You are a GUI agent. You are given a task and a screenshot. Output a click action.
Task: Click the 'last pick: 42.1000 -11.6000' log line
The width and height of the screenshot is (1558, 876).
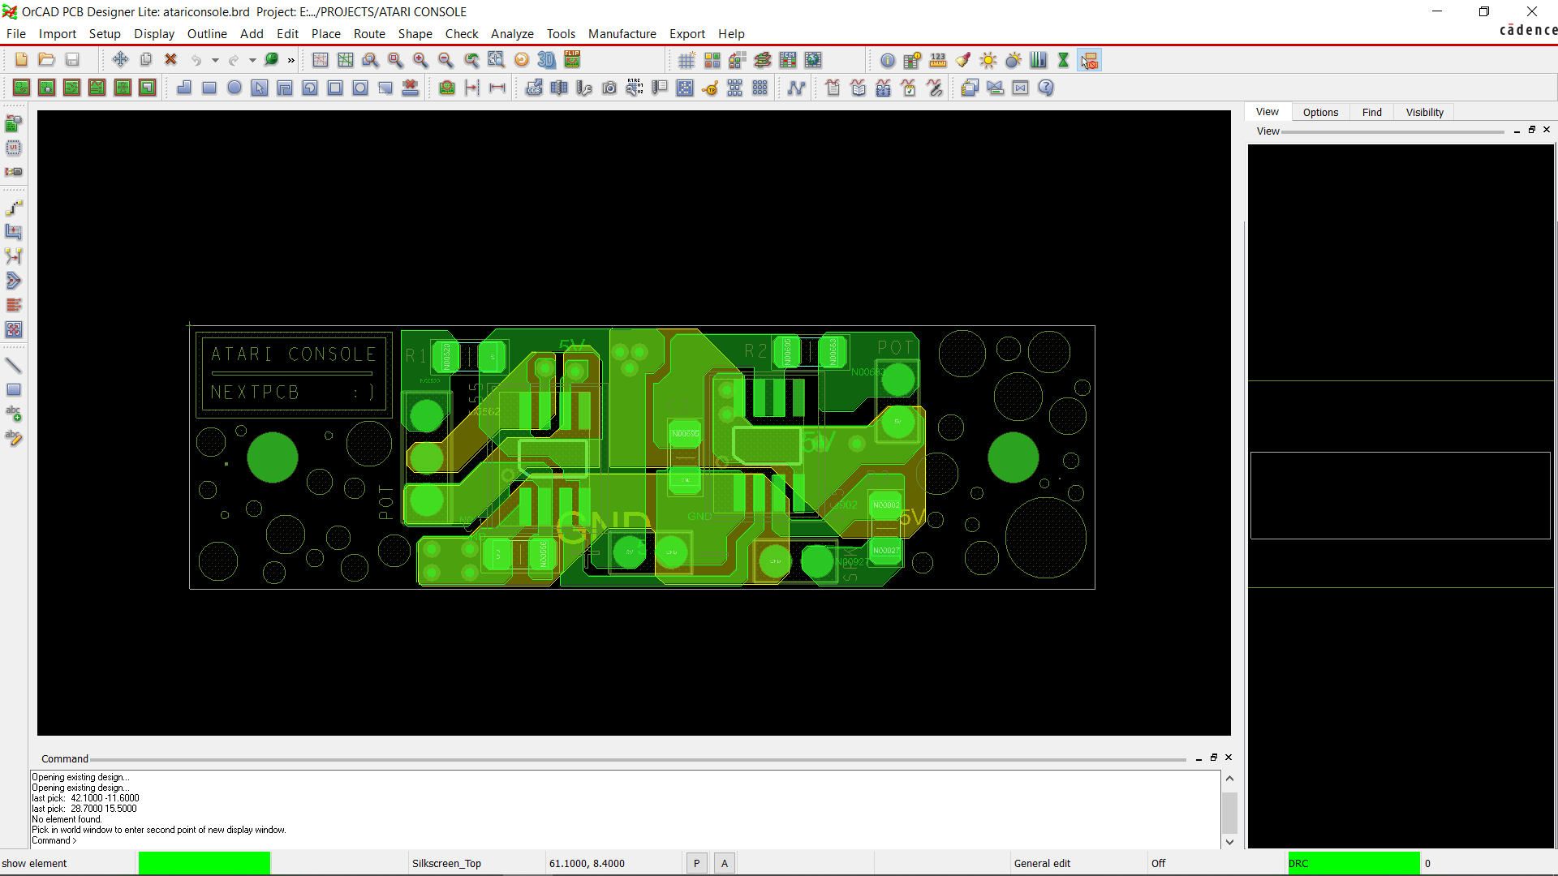[85, 798]
